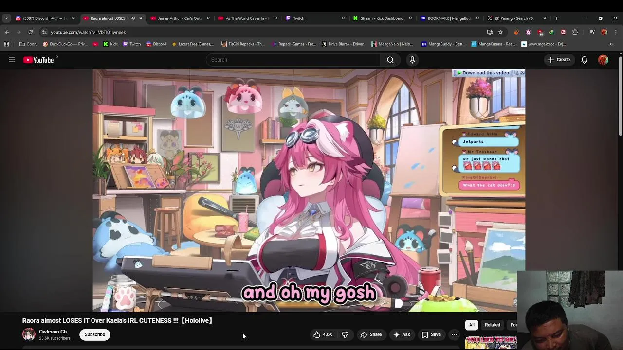Click the search magnifier button
This screenshot has height=350, width=623.
click(390, 60)
